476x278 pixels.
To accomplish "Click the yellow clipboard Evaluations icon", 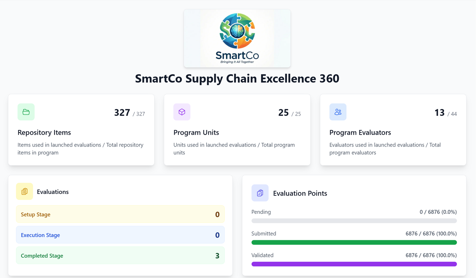I will click(x=24, y=191).
